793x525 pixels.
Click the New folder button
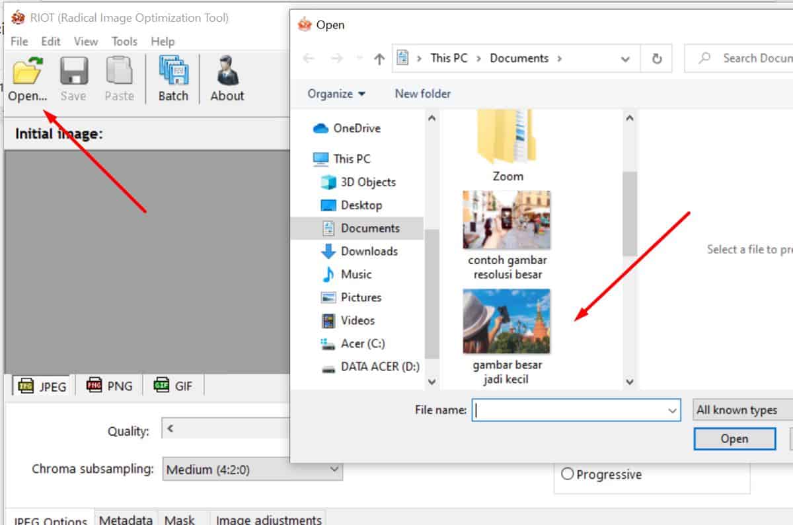423,94
